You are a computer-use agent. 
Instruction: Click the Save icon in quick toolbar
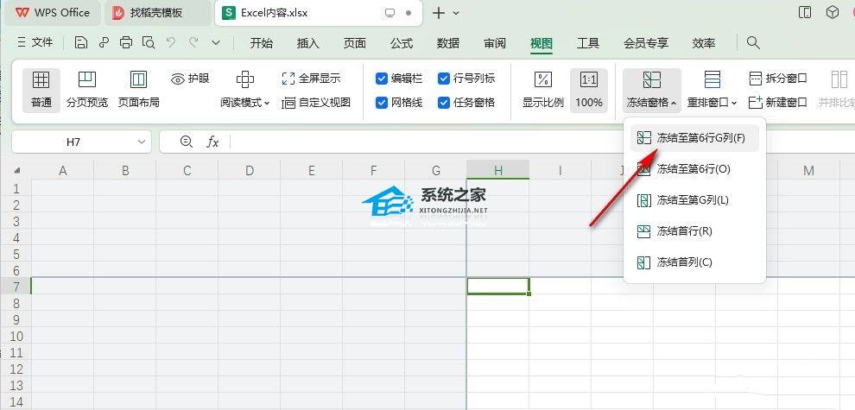click(81, 42)
